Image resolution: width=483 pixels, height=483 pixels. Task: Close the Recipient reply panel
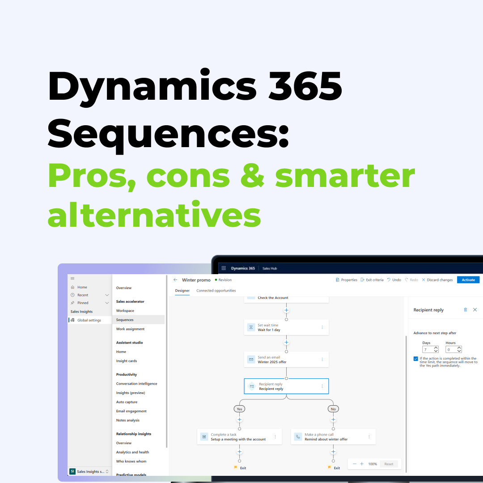pos(475,310)
